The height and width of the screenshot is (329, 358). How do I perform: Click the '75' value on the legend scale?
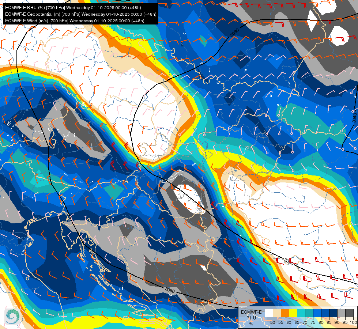coord(313,323)
